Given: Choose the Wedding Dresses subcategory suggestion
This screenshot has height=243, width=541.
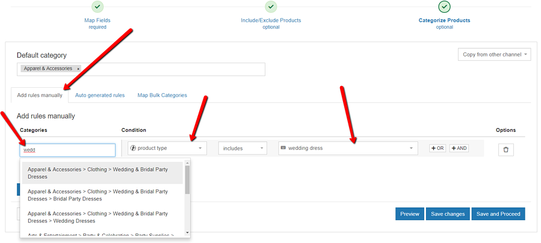Looking at the screenshot, I should [x=102, y=217].
